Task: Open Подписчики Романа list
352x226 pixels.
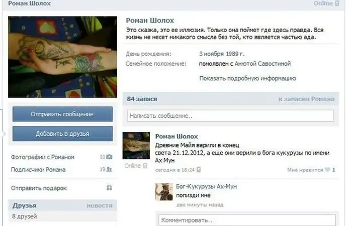Action: [38, 169]
